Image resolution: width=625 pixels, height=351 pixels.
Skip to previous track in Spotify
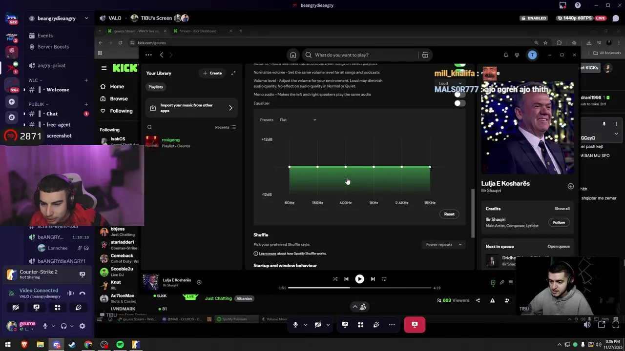point(347,279)
